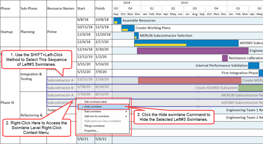
Task: Select the Startup phase swimlane label
Action: click(7, 32)
